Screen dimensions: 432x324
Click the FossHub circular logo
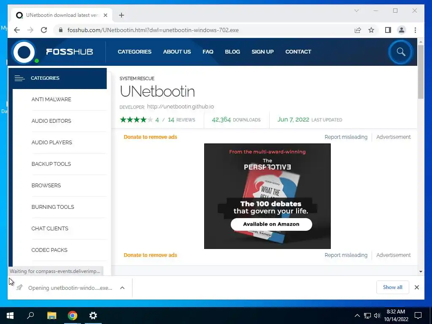point(24,52)
